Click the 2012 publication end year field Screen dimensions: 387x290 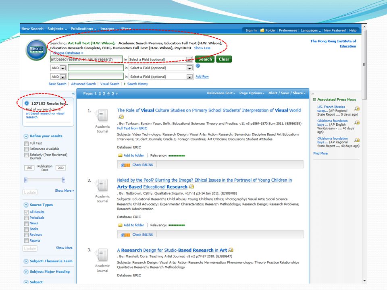tap(61, 168)
